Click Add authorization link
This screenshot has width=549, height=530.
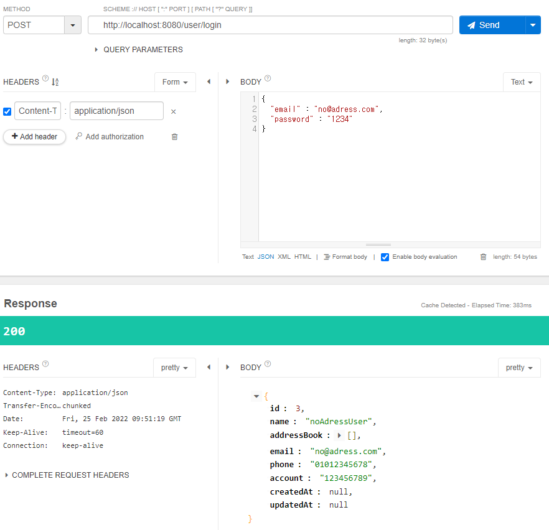click(x=115, y=137)
